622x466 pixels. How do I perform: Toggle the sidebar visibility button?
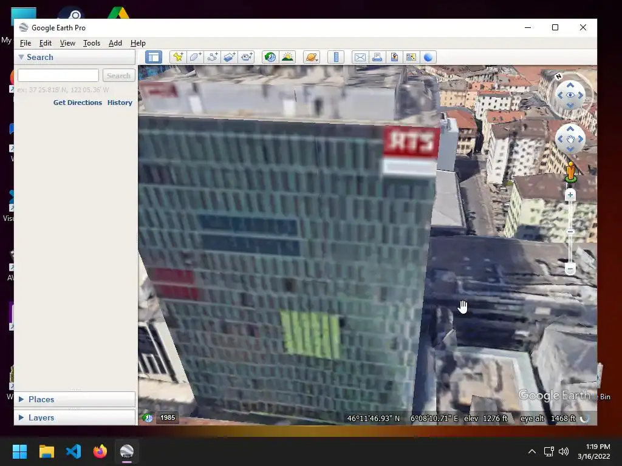(154, 57)
